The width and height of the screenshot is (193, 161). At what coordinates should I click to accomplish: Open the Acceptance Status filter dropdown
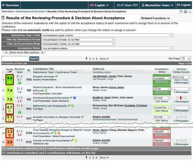107,48
